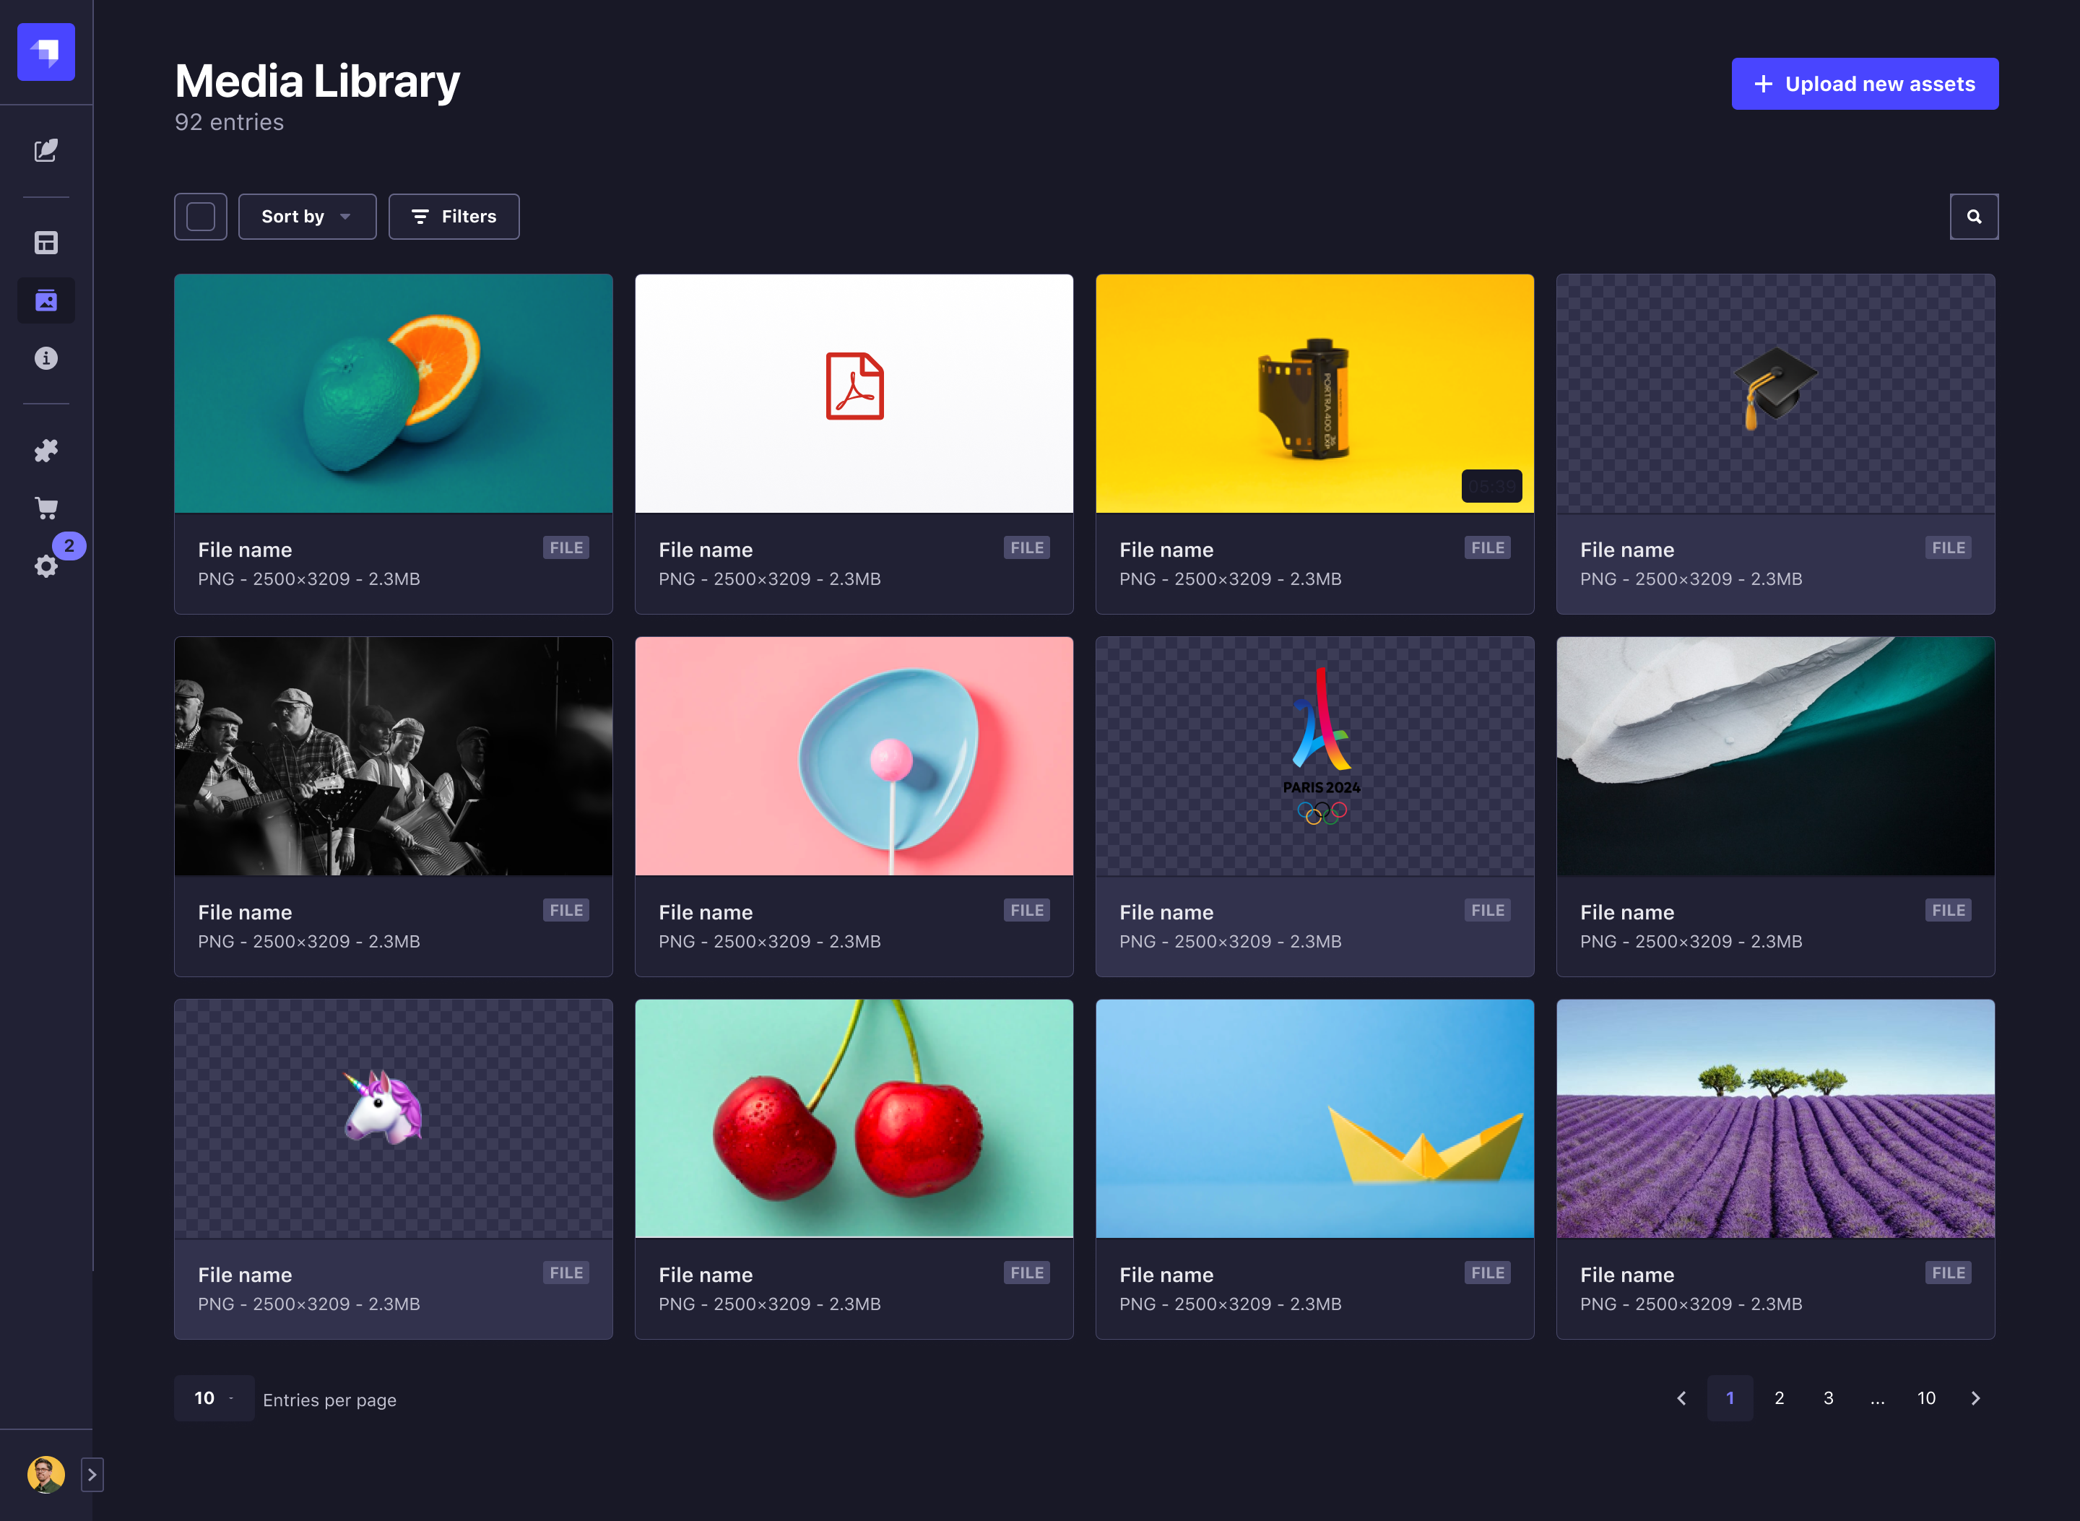Jump to pagination page 10
This screenshot has height=1521, width=2080.
1925,1397
